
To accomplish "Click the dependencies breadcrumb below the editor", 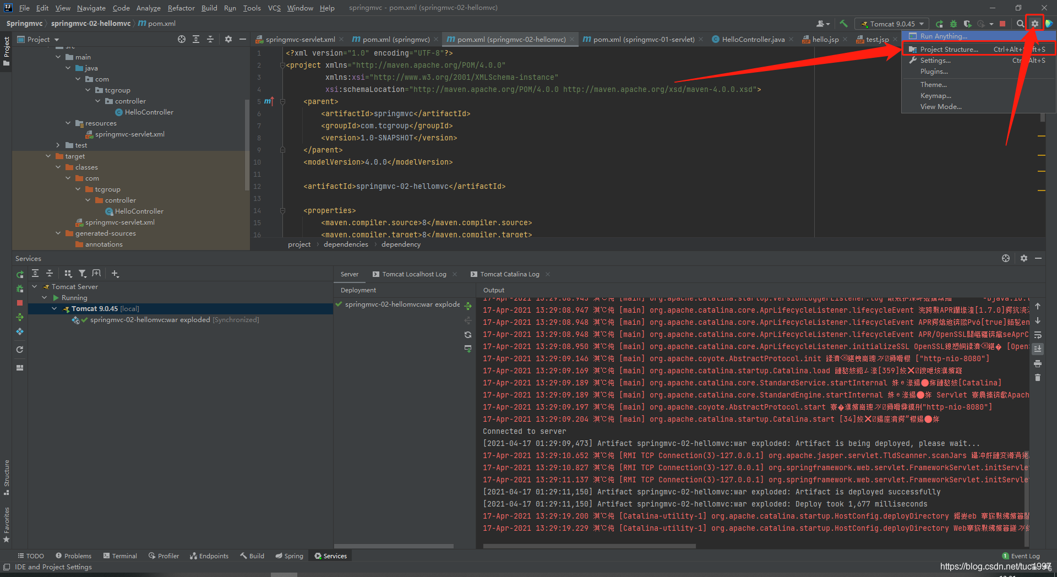I will click(346, 244).
